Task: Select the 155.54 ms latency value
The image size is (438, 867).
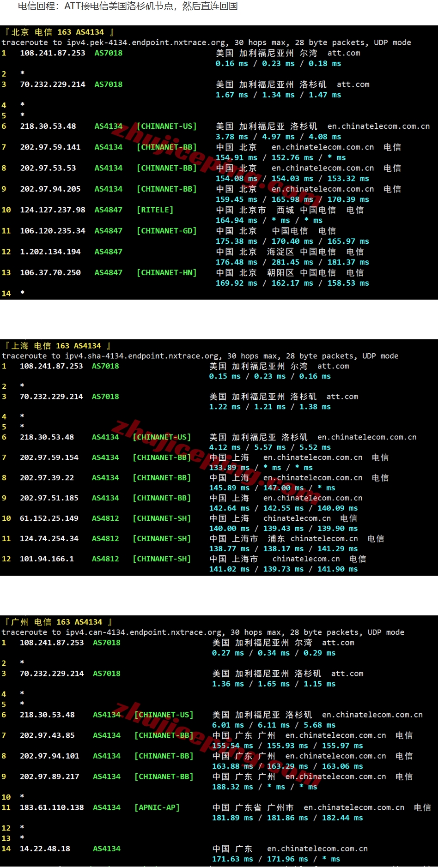Action: coord(232,746)
